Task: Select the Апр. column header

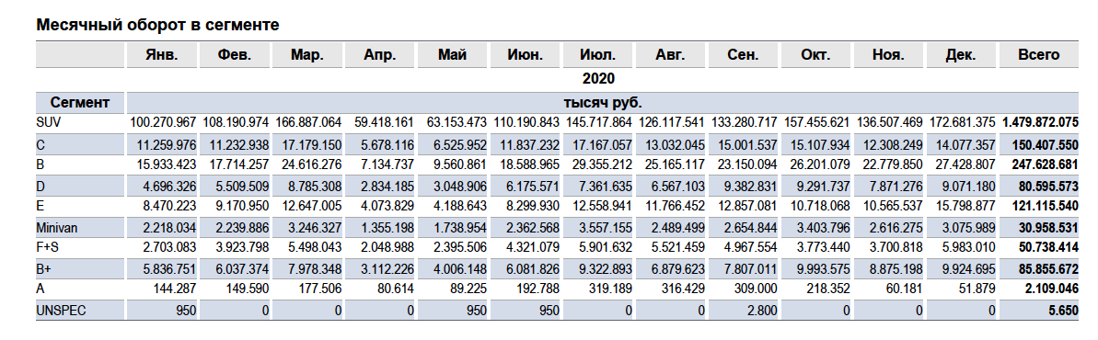Action: click(379, 54)
